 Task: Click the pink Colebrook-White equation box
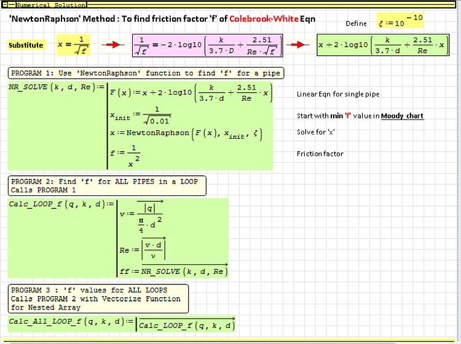[208, 45]
